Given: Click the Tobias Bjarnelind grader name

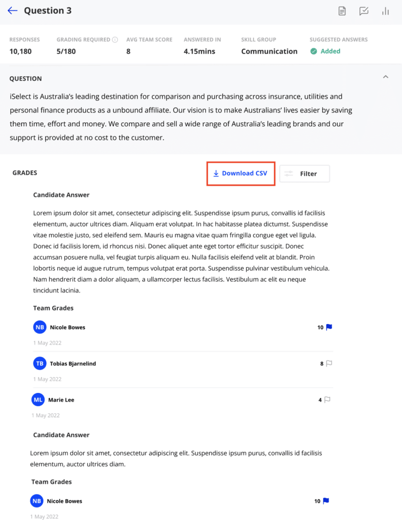Looking at the screenshot, I should tap(73, 364).
